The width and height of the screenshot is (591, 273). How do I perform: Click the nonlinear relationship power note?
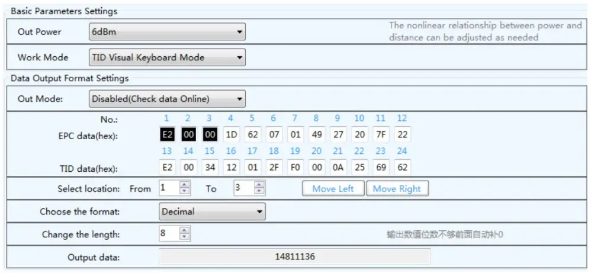click(x=486, y=31)
